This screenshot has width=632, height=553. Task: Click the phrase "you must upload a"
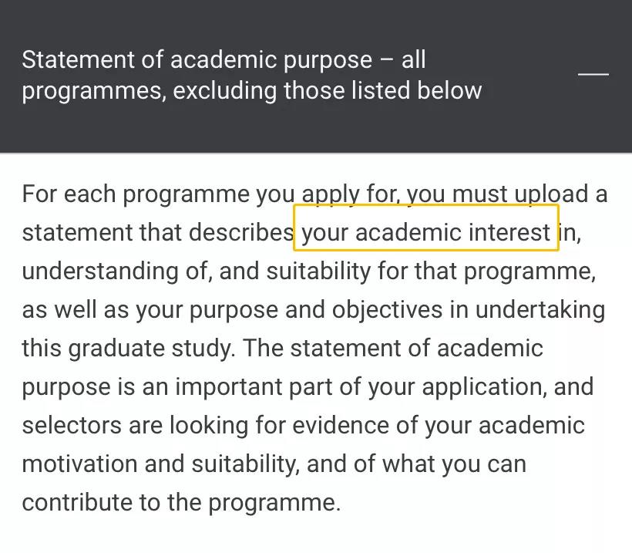tap(506, 195)
